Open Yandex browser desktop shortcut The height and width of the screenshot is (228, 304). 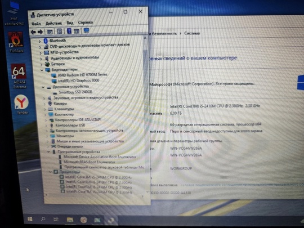pos(21,104)
